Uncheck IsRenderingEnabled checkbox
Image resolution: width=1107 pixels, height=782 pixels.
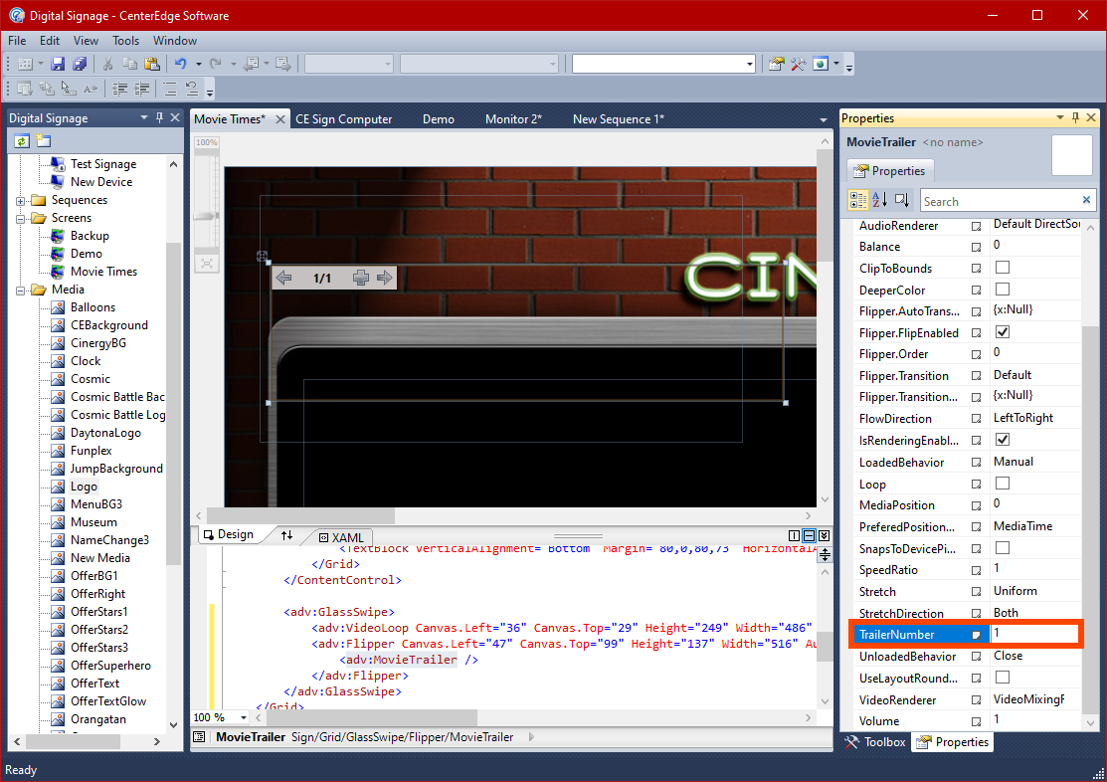[x=1002, y=440]
